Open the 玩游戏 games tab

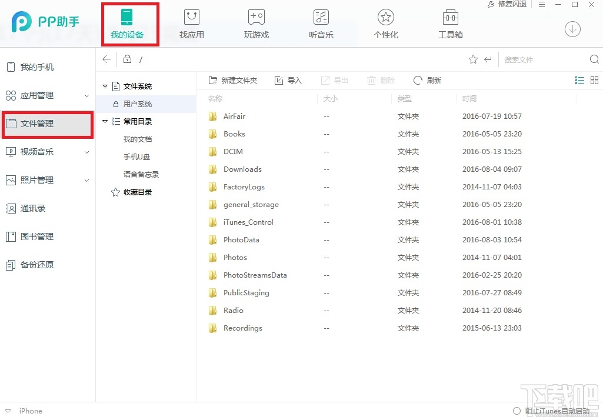(x=256, y=24)
